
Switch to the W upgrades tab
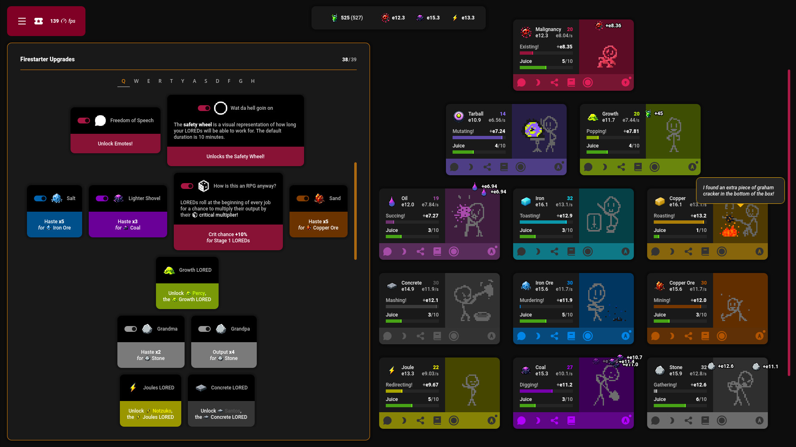tap(136, 81)
